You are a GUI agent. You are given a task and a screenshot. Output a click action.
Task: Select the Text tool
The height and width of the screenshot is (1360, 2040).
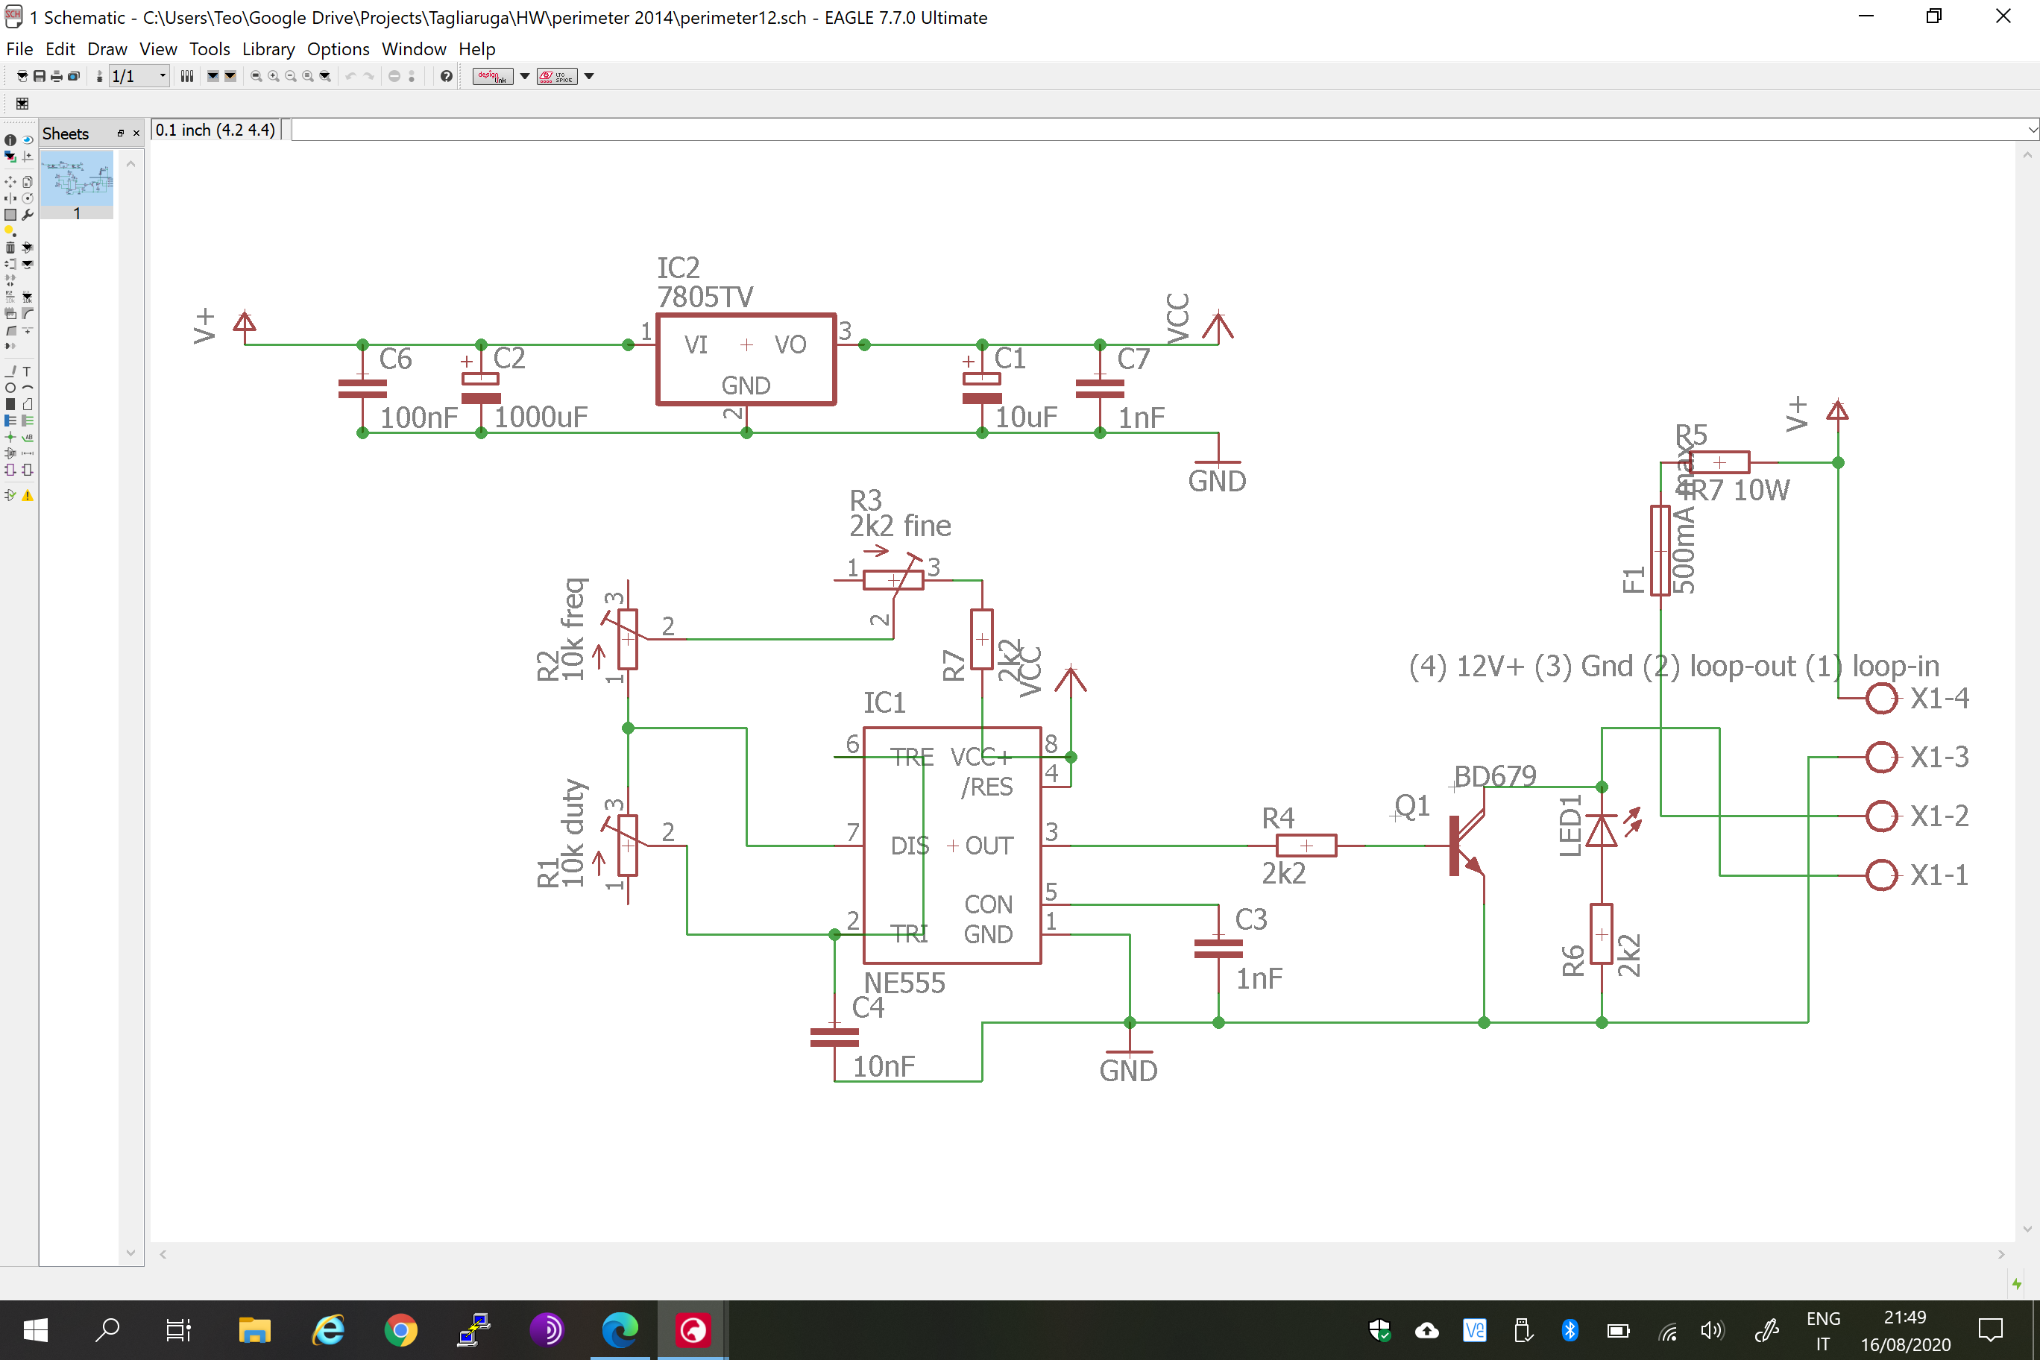coord(27,371)
